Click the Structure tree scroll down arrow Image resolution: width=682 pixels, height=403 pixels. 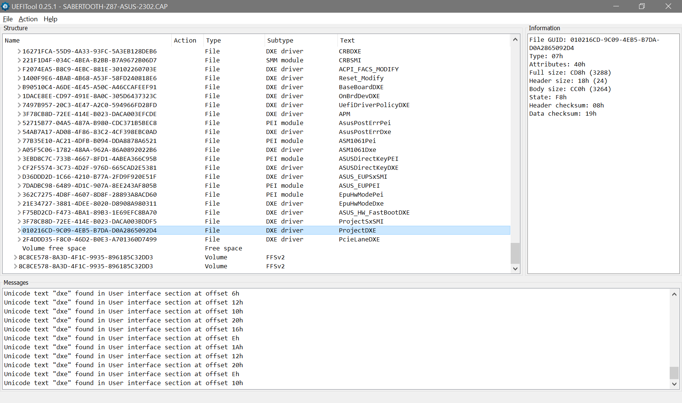pyautogui.click(x=515, y=269)
